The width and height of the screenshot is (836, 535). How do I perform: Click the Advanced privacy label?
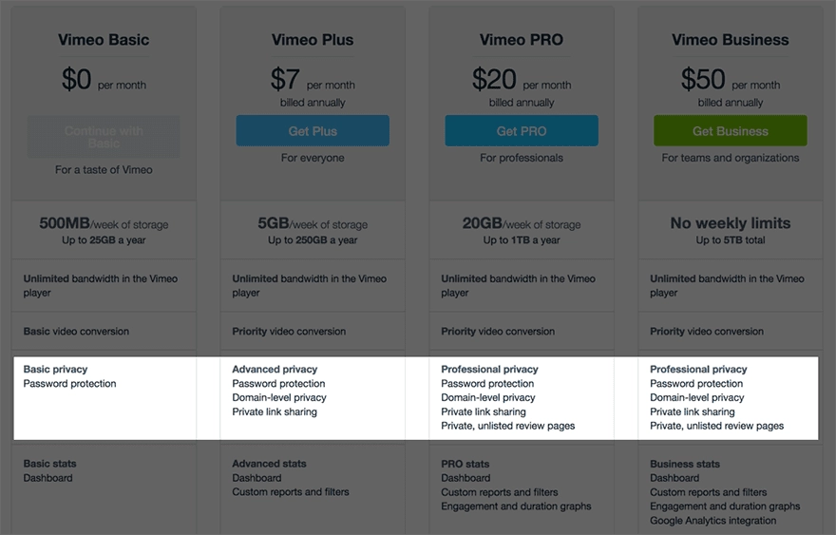coord(275,369)
